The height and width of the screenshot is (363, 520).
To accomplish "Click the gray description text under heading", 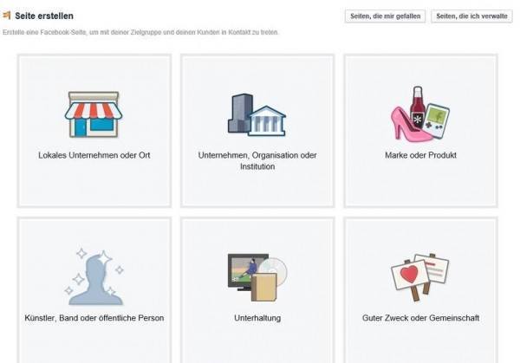I will coord(140,32).
